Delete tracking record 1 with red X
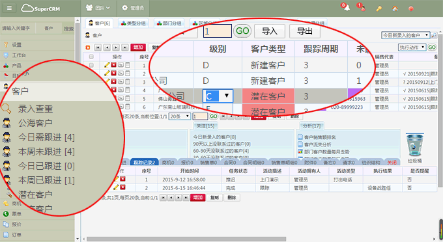443x242 pixels. [122, 179]
